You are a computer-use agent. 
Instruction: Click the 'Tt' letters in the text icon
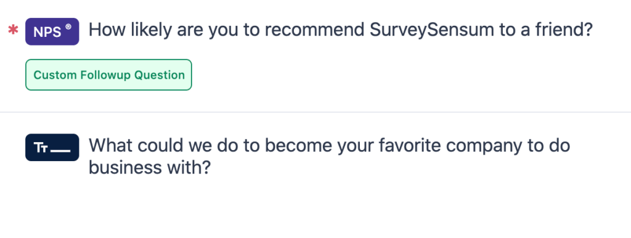[x=41, y=148]
